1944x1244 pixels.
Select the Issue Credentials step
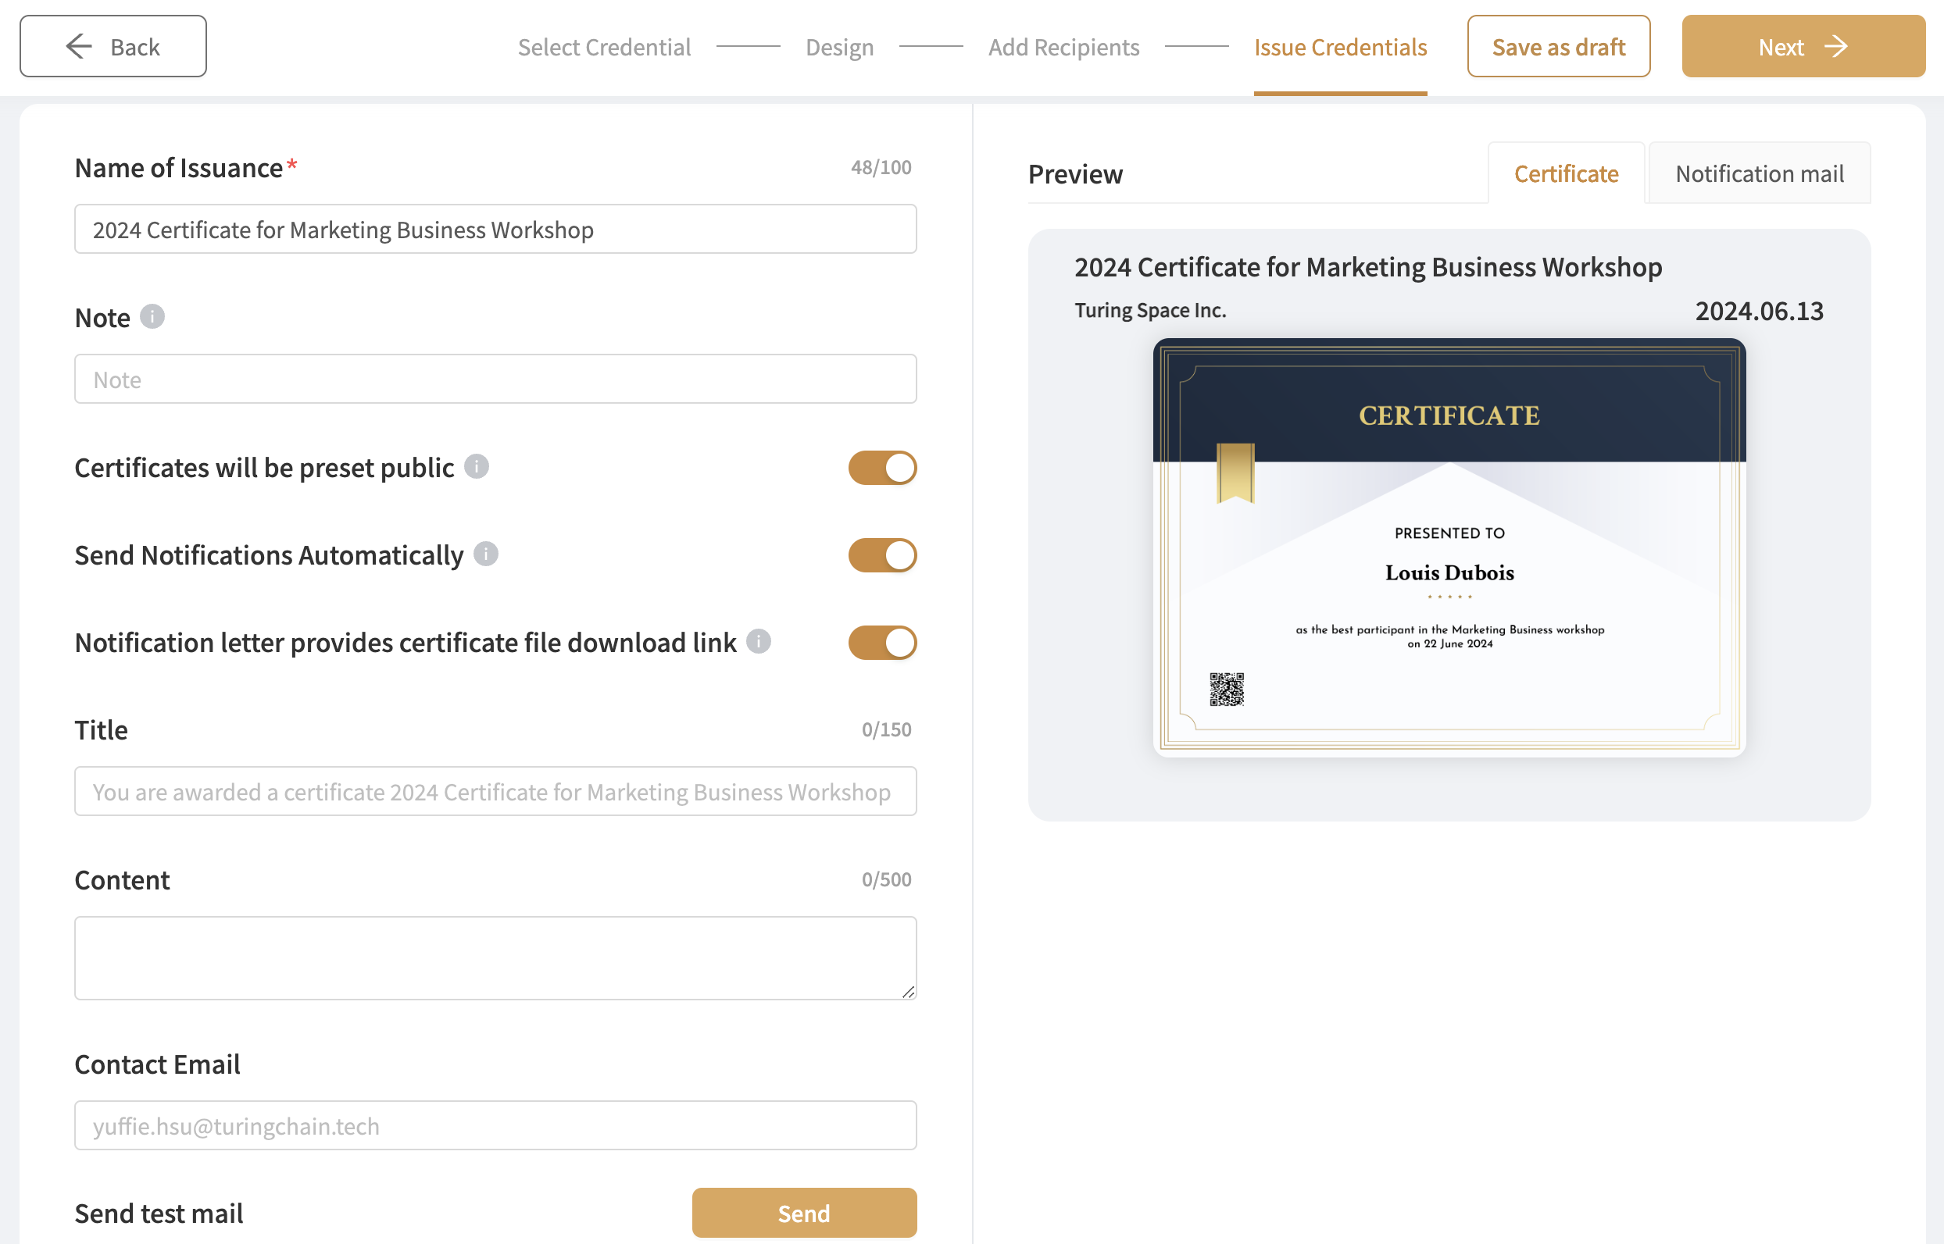1340,47
